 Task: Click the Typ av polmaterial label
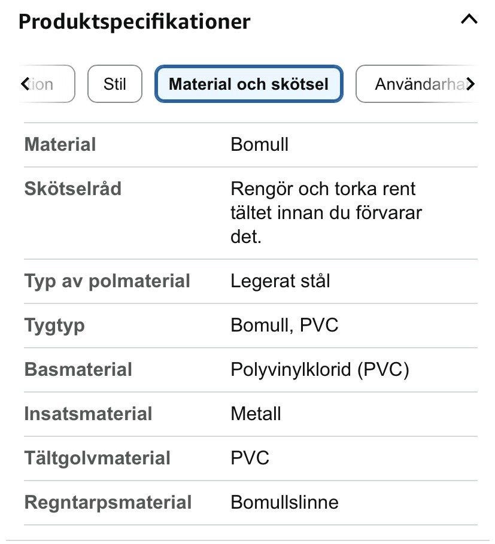pos(107,281)
